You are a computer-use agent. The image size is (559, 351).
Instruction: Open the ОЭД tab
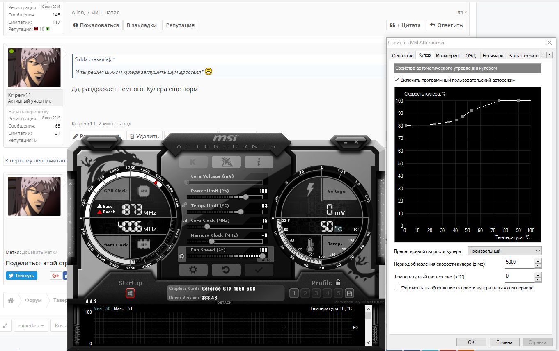point(471,56)
